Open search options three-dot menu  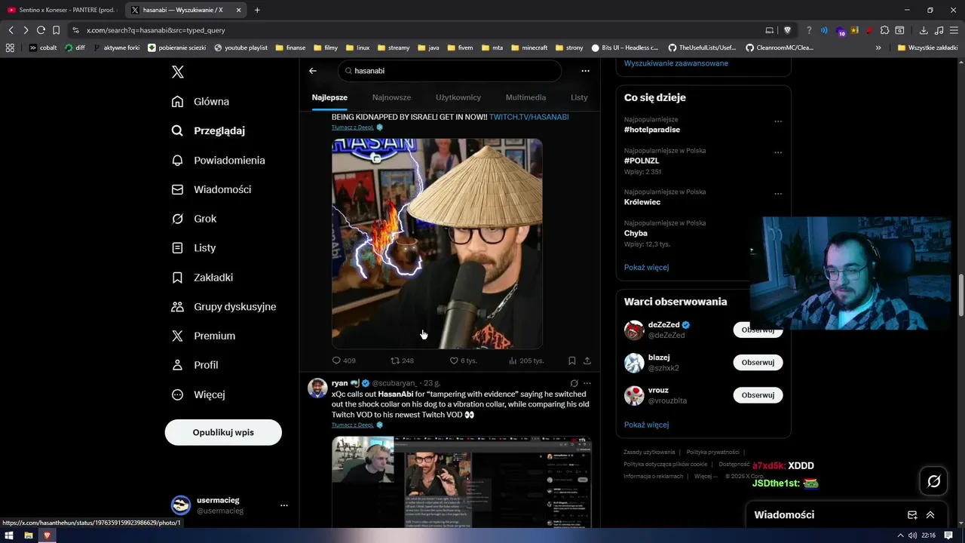(585, 71)
